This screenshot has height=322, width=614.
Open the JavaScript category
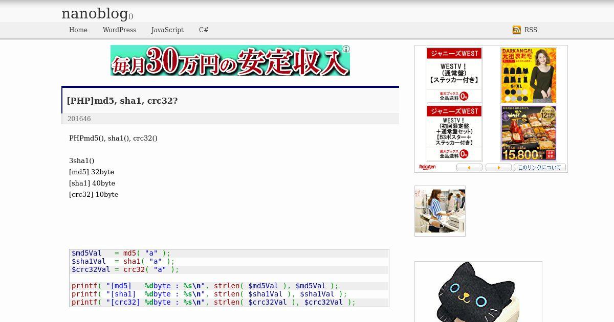[x=167, y=30]
